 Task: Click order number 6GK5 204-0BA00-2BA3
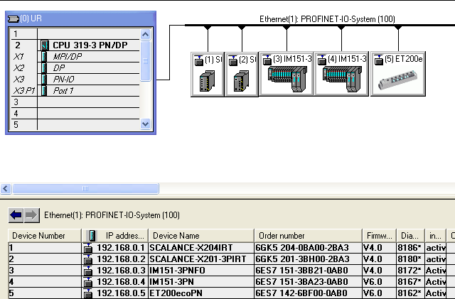[x=308, y=248]
